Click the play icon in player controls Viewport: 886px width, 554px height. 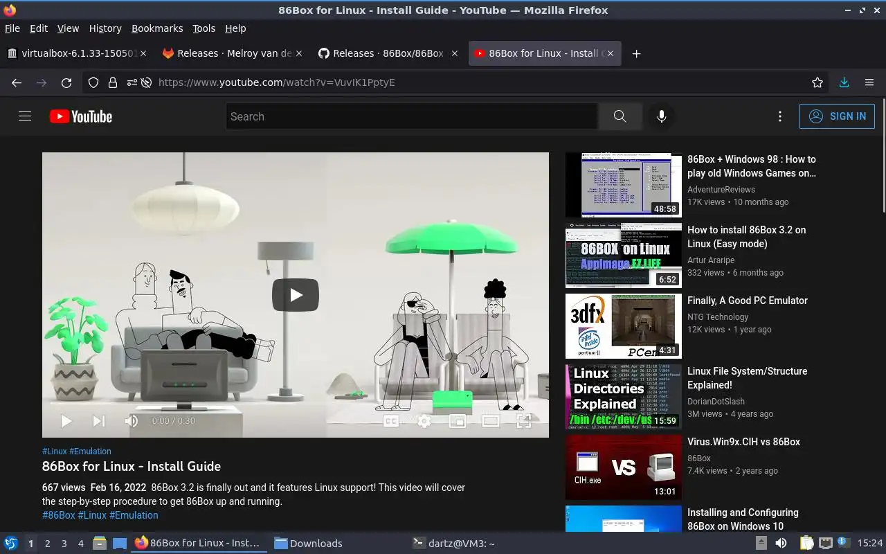point(66,420)
